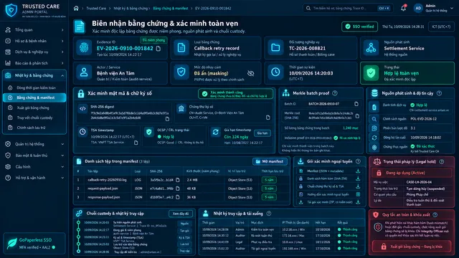459x258 pixels.
Task: Open Dòng thời gian kiểm toán page
Action: pyautogui.click(x=34, y=87)
